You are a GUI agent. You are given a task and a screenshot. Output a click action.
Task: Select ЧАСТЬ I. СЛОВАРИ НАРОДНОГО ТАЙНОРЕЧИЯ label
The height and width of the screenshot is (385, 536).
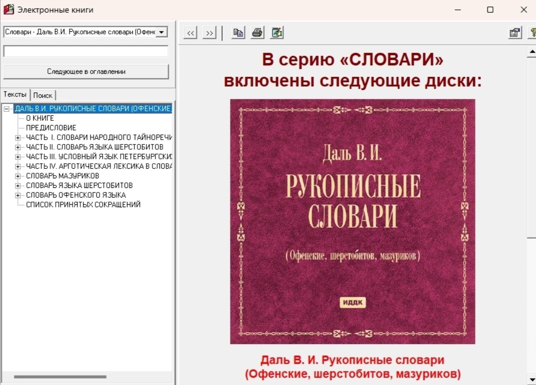click(x=99, y=137)
